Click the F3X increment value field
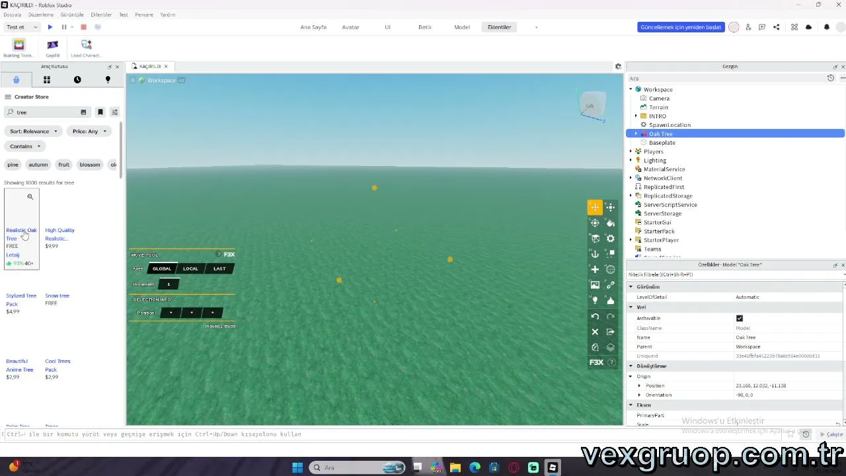846x476 pixels. click(x=169, y=284)
